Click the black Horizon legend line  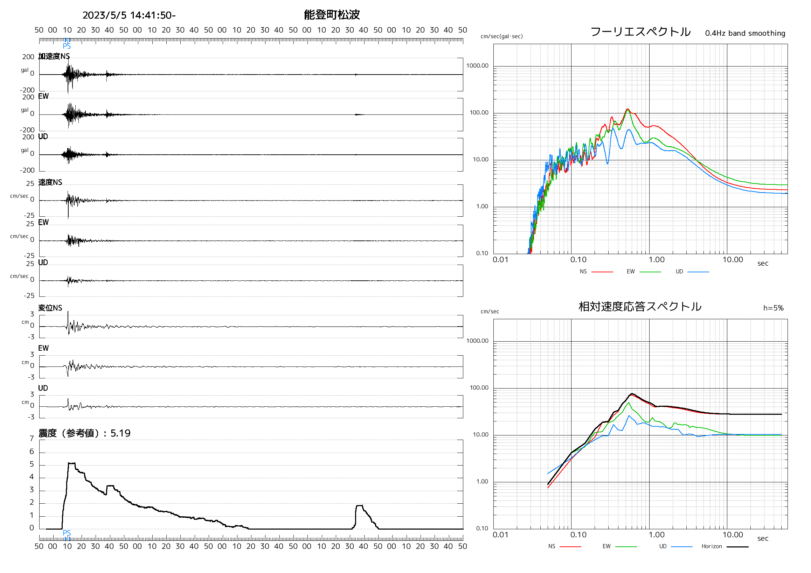click(x=737, y=546)
